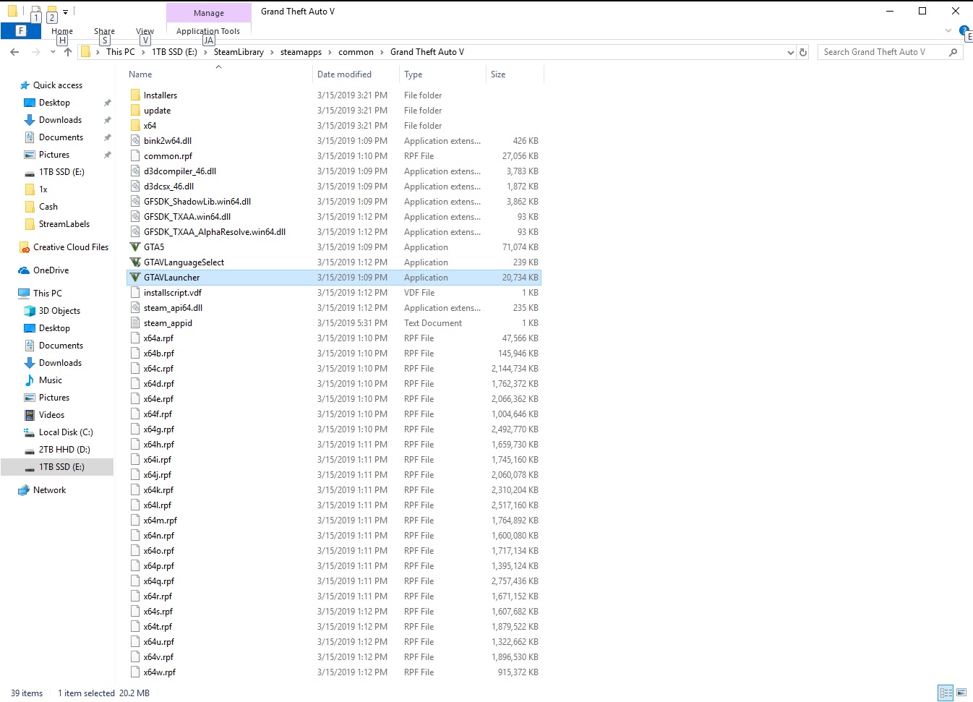
Task: Click the GTA5 application icon
Action: 135,247
